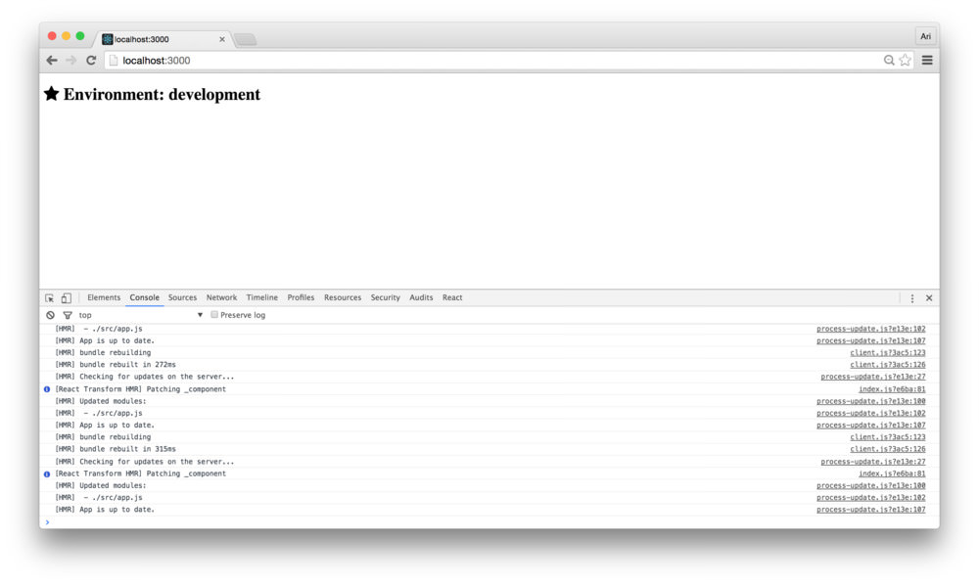The height and width of the screenshot is (585, 979).
Task: Click the inspect element picker icon
Action: tap(50, 298)
